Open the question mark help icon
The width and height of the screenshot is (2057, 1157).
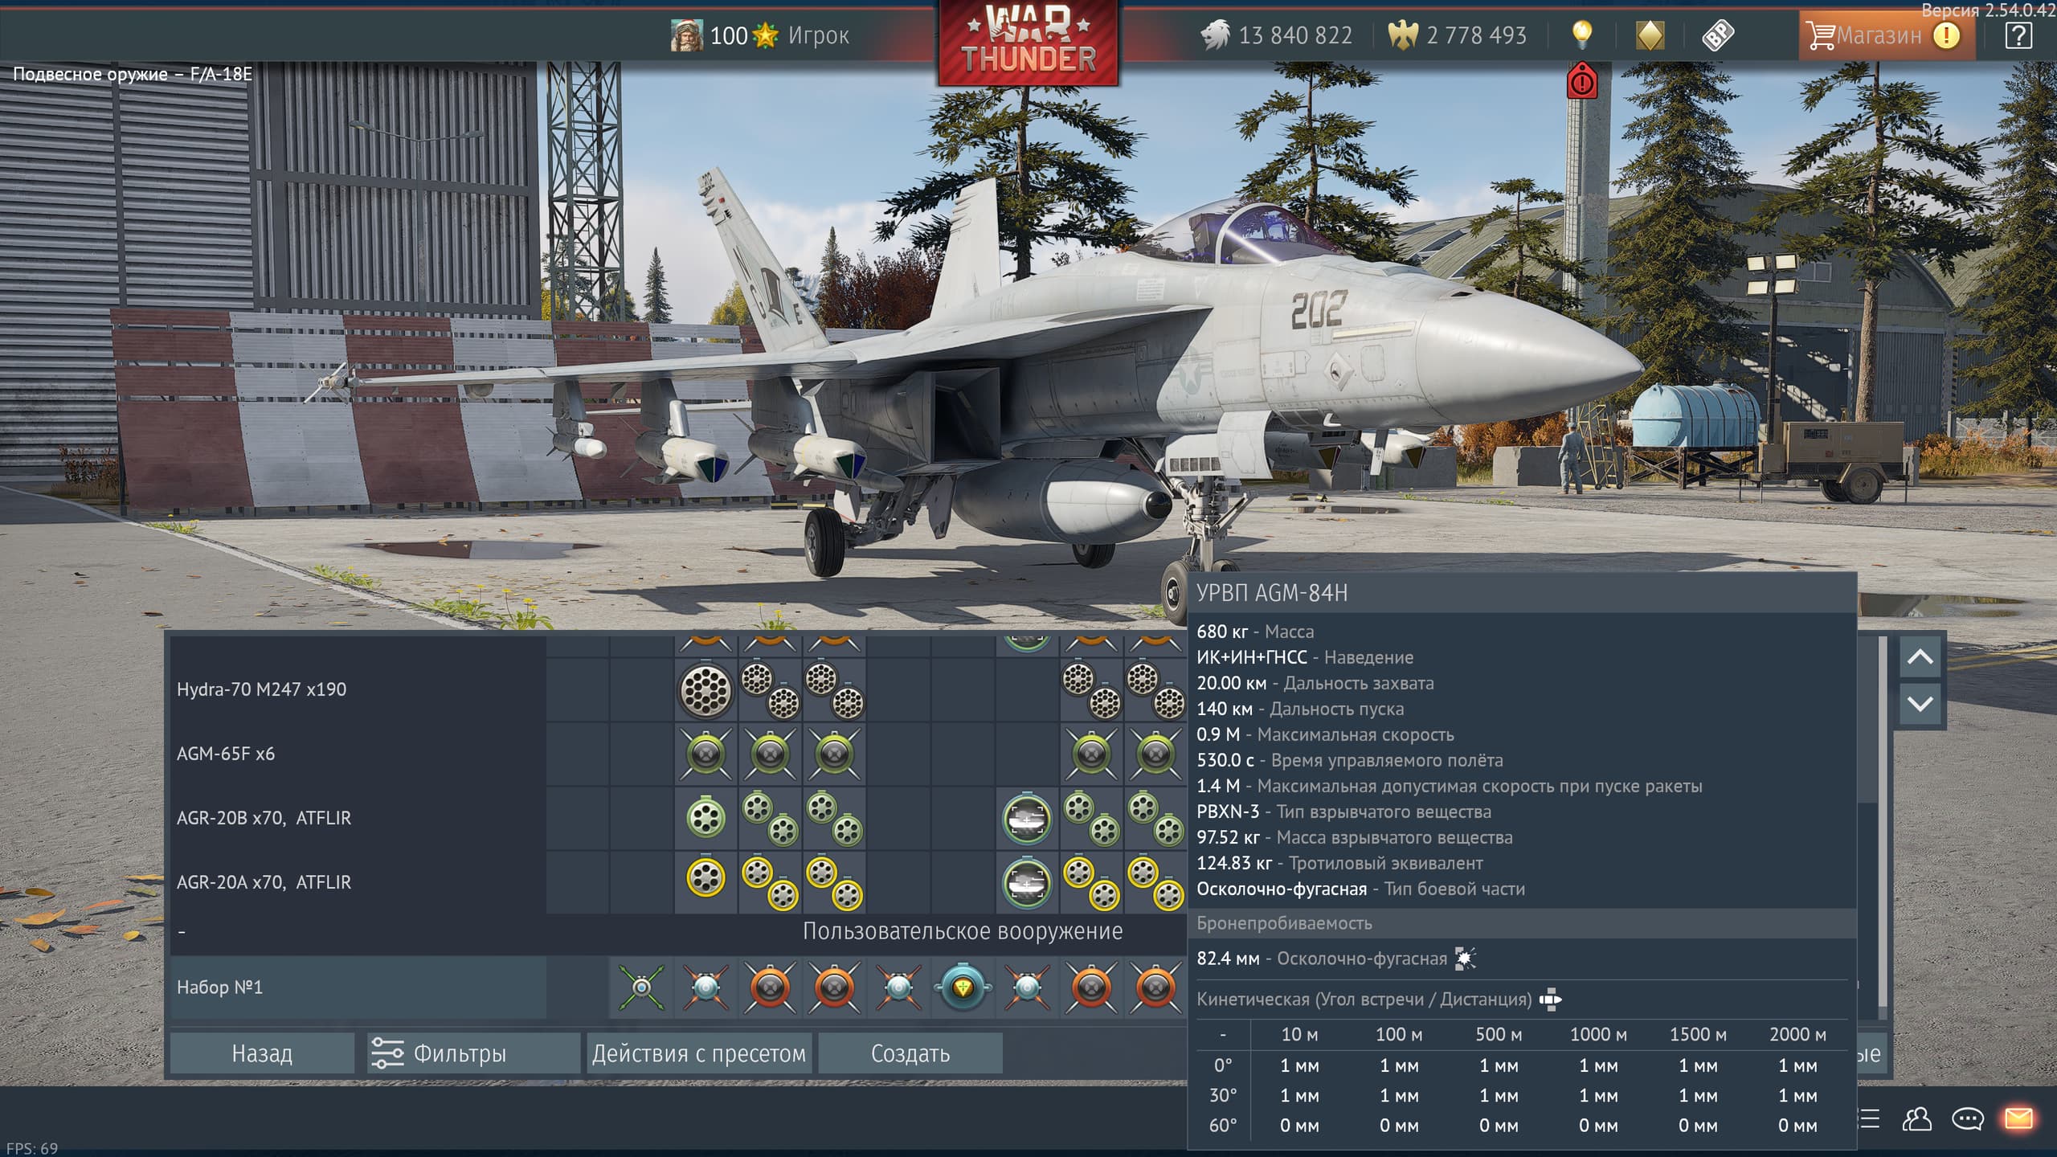click(2018, 35)
